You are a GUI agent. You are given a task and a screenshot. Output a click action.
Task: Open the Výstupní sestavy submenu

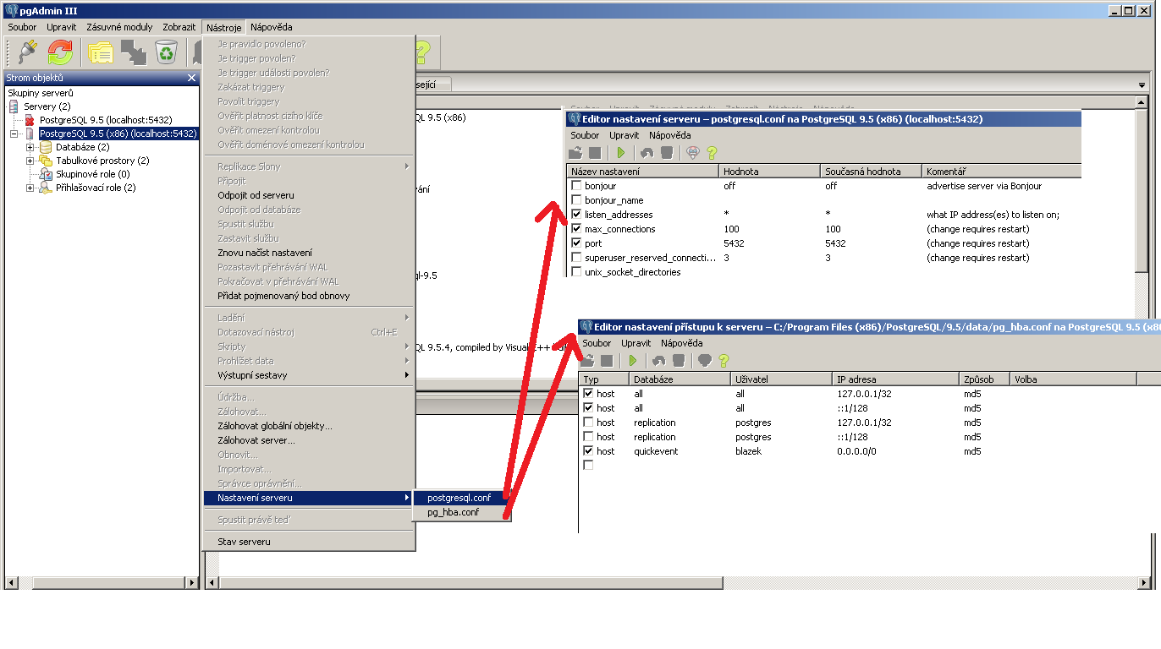pyautogui.click(x=309, y=375)
